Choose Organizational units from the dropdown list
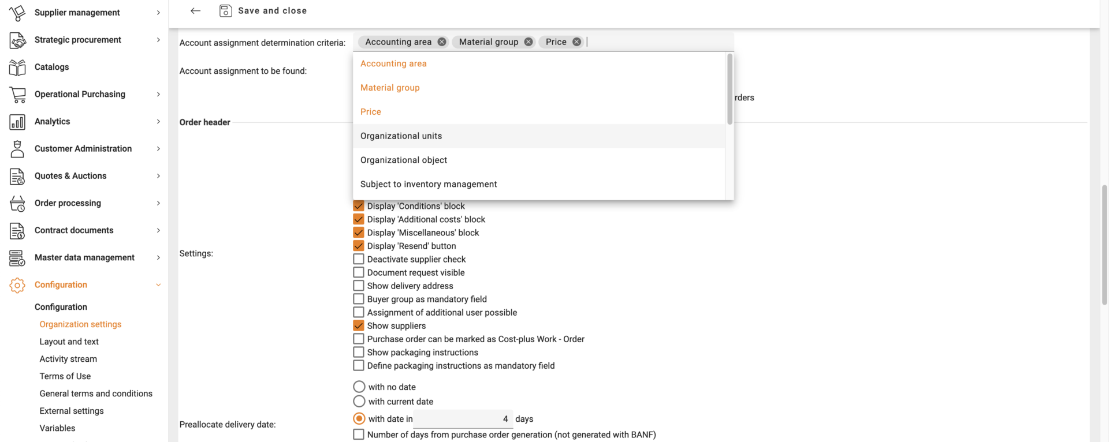The width and height of the screenshot is (1109, 442). (x=401, y=136)
